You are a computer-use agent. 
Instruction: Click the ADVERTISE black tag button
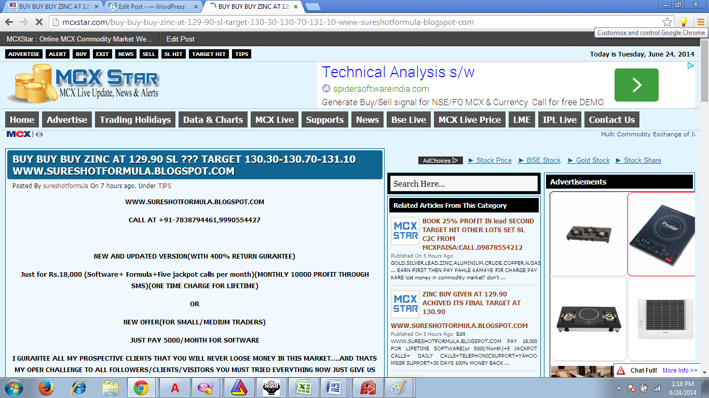pyautogui.click(x=24, y=54)
